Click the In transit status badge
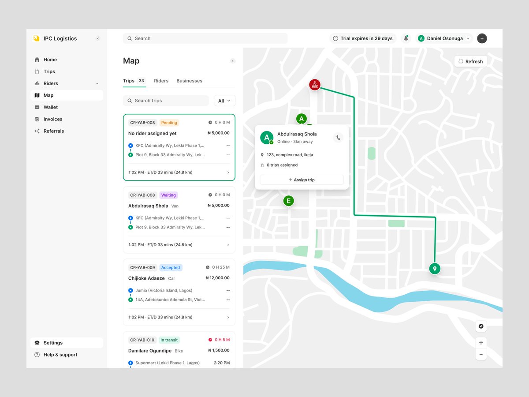The height and width of the screenshot is (397, 529). tap(169, 340)
